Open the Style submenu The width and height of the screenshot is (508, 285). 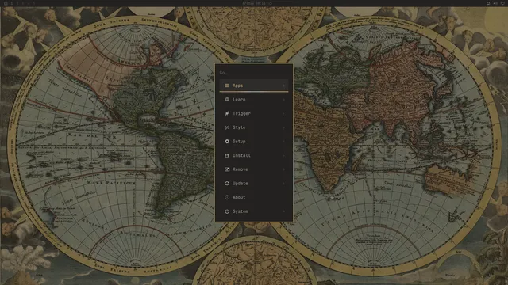pyautogui.click(x=254, y=127)
